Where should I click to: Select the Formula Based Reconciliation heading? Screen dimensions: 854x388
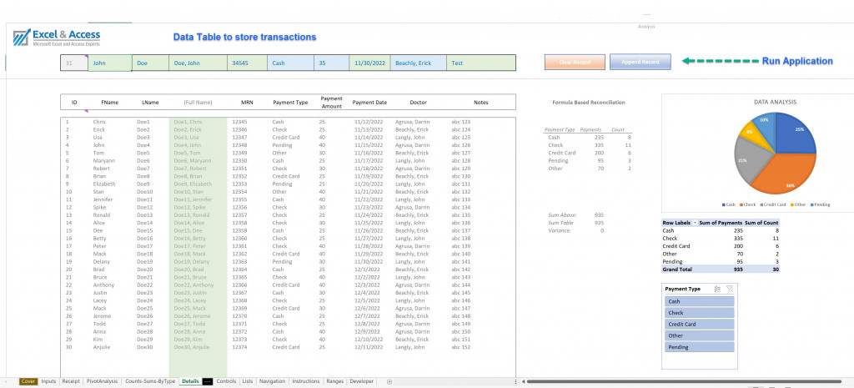(589, 103)
